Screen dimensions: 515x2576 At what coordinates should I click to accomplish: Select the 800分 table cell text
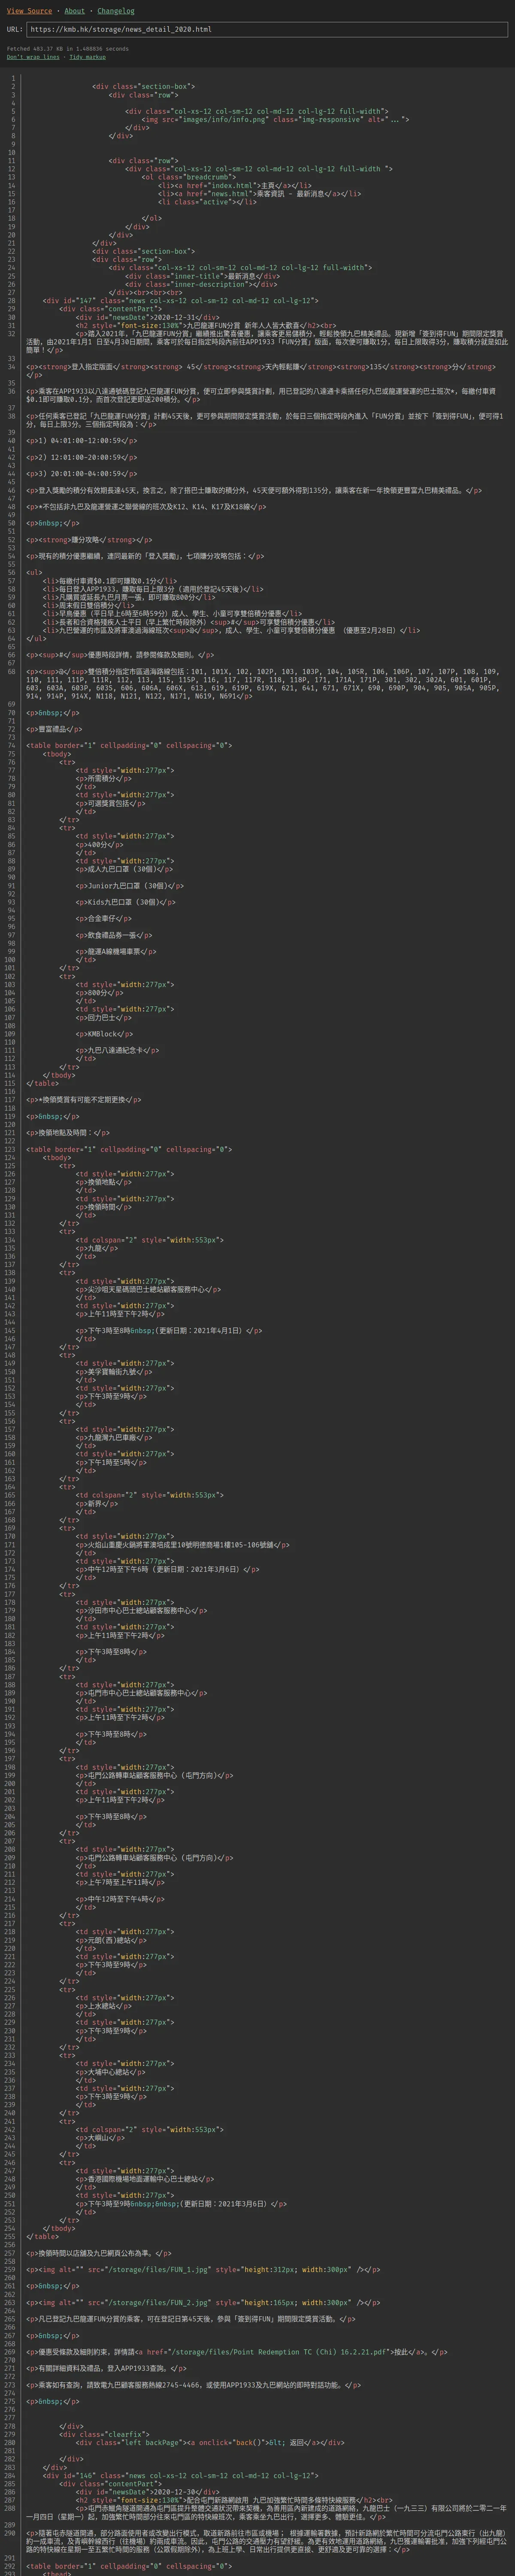(x=98, y=993)
